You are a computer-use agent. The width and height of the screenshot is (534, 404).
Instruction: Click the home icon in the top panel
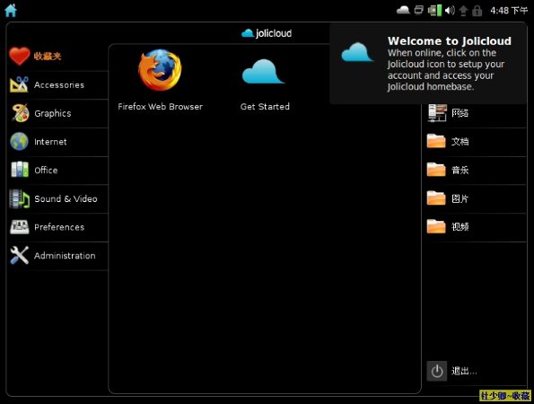click(11, 10)
